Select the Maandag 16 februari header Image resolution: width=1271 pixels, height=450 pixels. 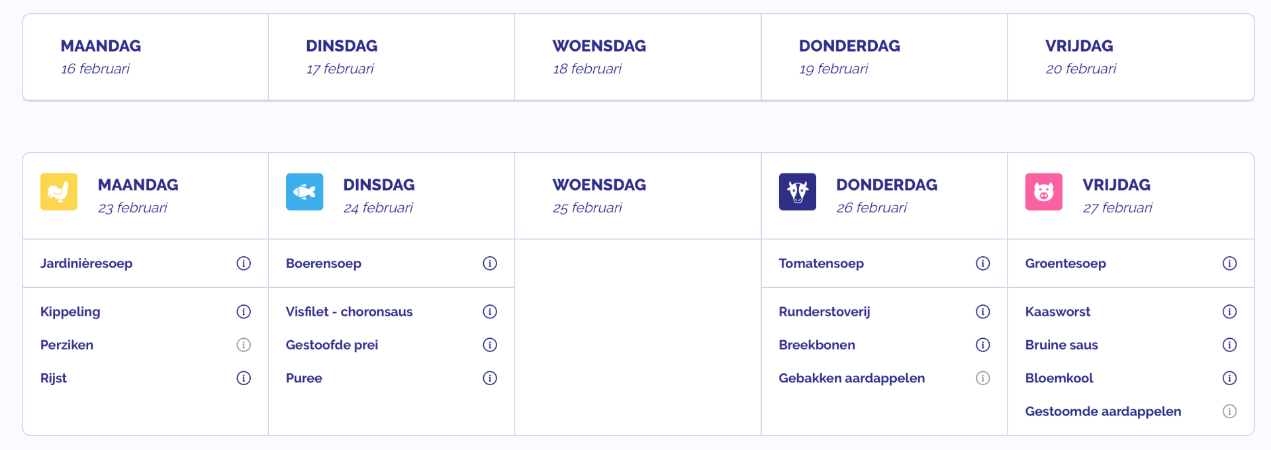101,57
